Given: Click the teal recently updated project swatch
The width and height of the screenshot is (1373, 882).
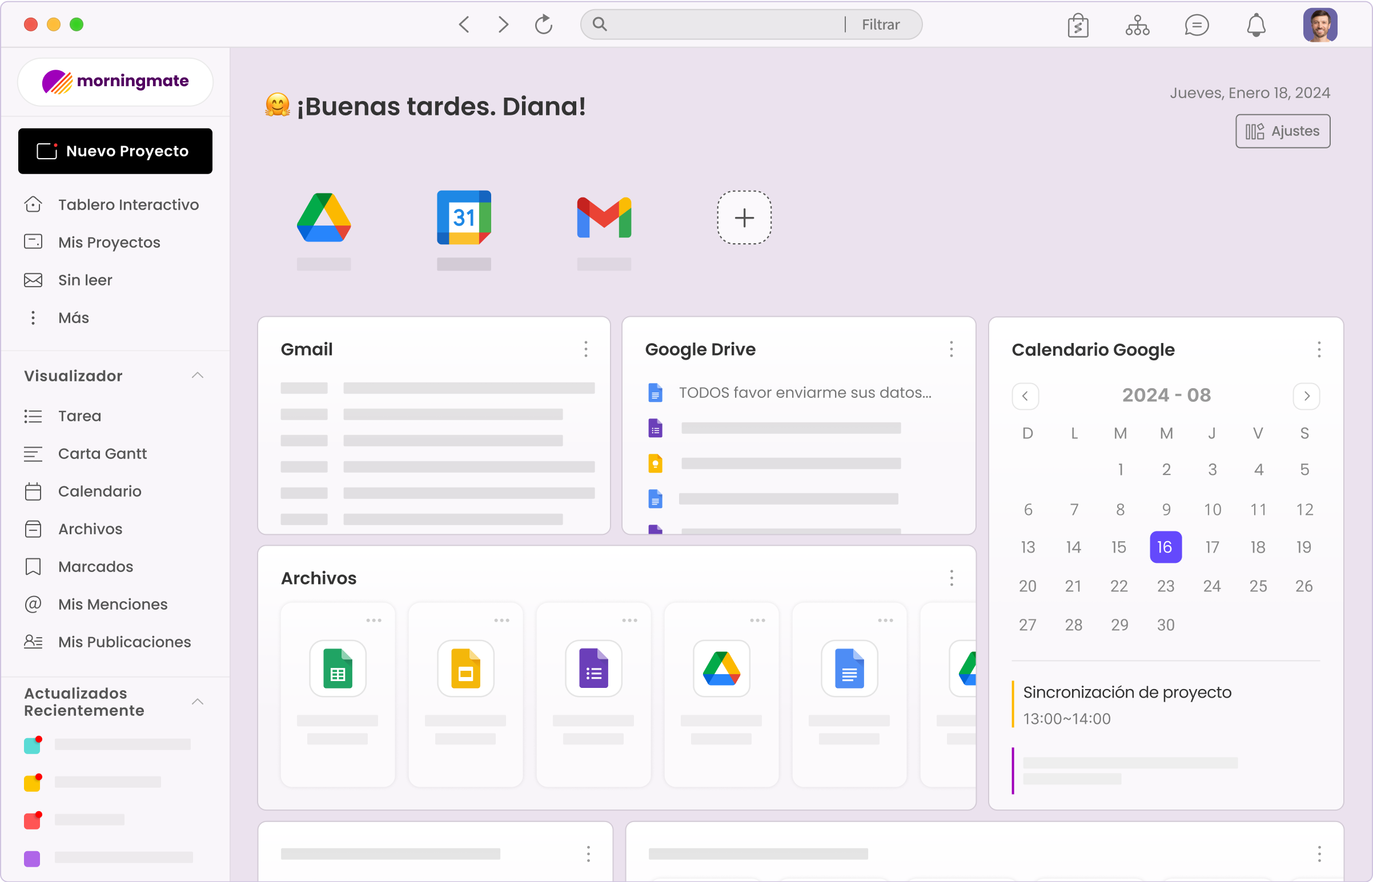Looking at the screenshot, I should [32, 746].
